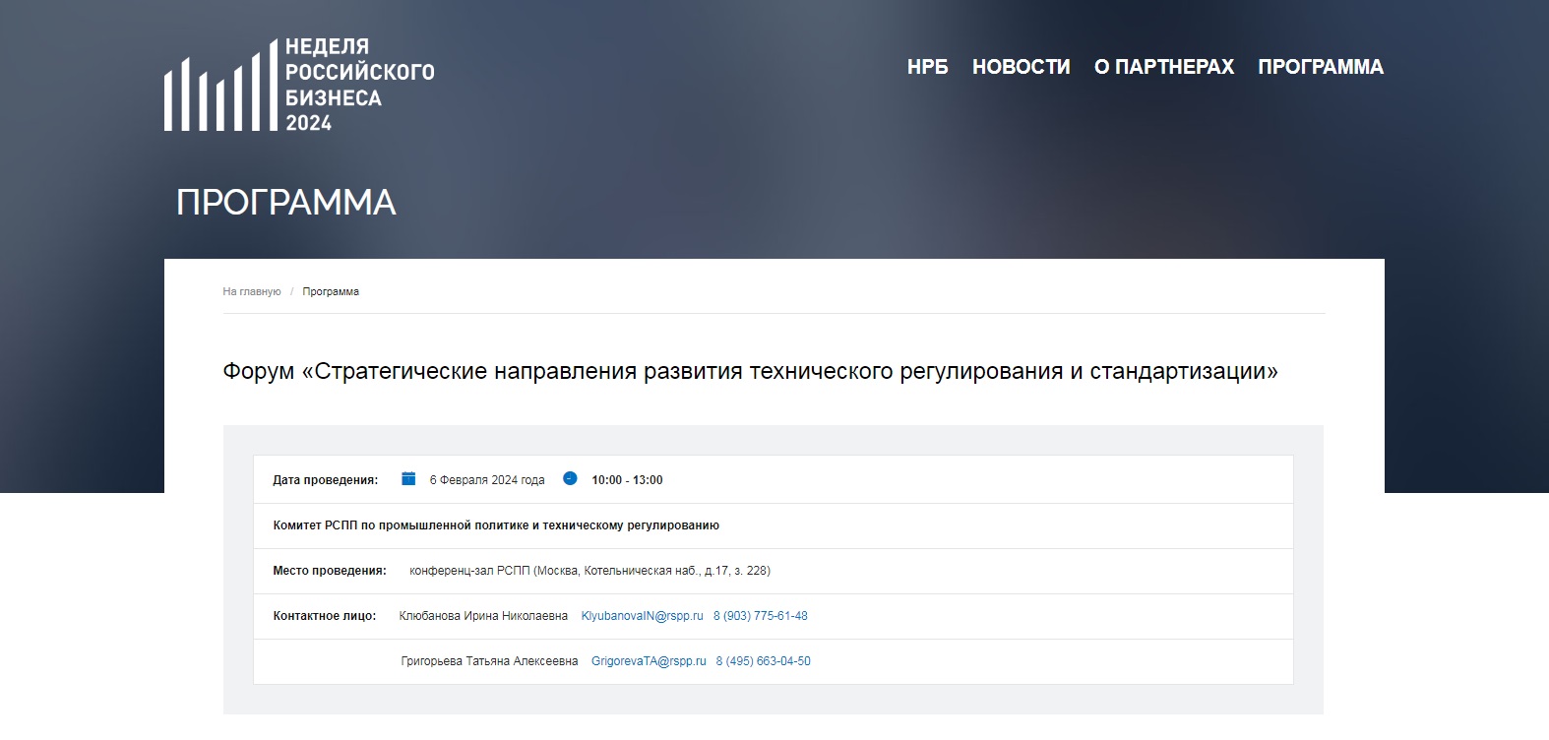The height and width of the screenshot is (740, 1549).
Task: Email GrigorevaTA@rspp.ru
Action: (649, 661)
